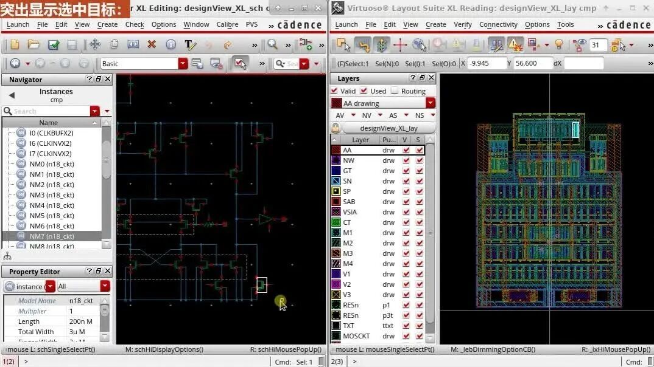This screenshot has width=654, height=367.
Task: Toggle visibility checkbox for SAB layer
Action: click(406, 202)
